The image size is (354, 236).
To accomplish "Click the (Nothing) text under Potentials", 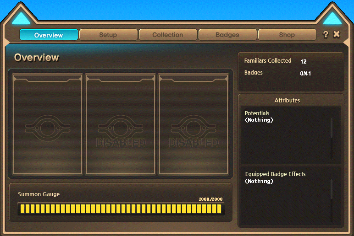I will (259, 120).
